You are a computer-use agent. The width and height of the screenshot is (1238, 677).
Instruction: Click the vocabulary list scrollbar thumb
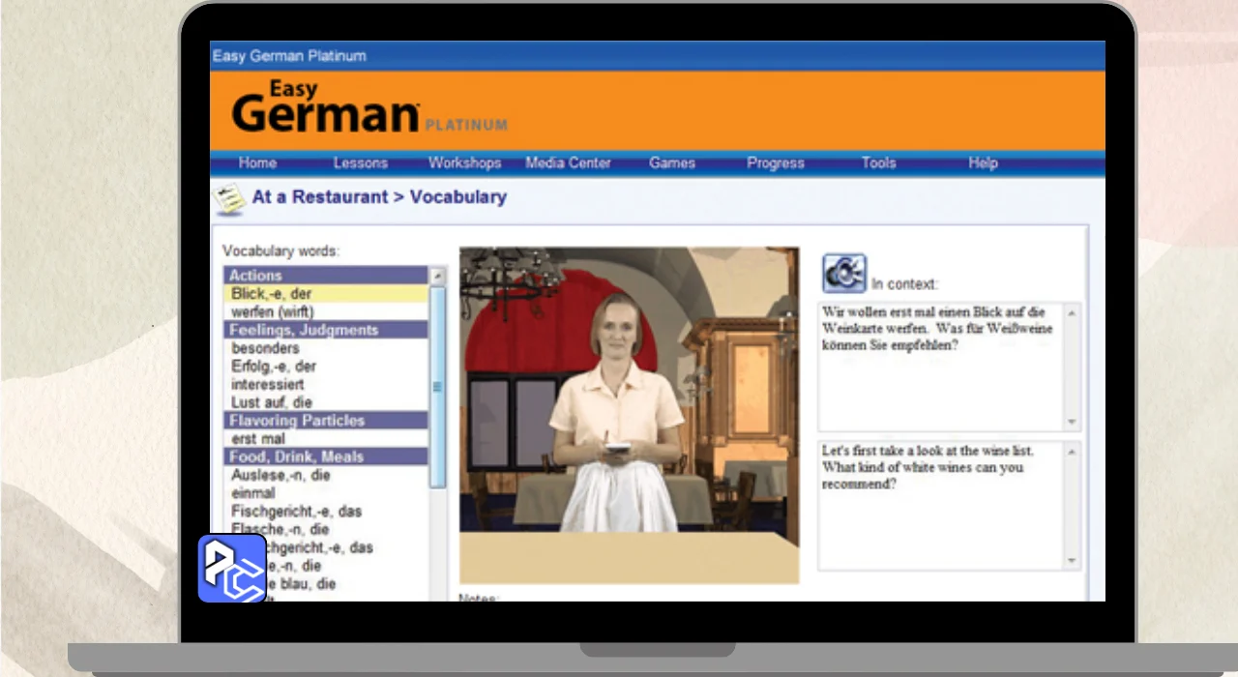[x=437, y=386]
